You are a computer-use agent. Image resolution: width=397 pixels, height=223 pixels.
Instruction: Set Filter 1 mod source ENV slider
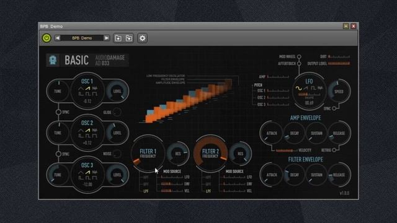pos(172,184)
